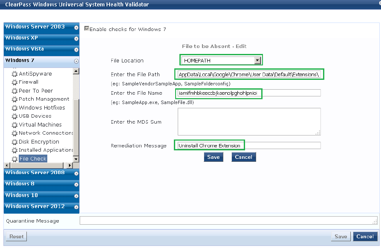Select AntiSpyware in the Windows 7 tree
The width and height of the screenshot is (381, 251).
pyautogui.click(x=35, y=74)
